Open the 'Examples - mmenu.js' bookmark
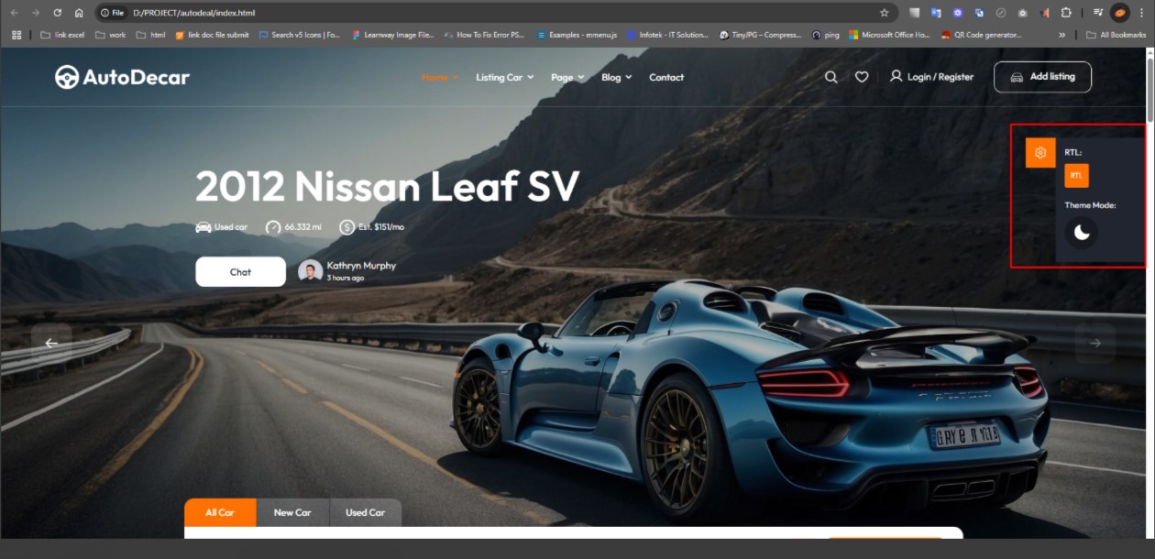 576,35
